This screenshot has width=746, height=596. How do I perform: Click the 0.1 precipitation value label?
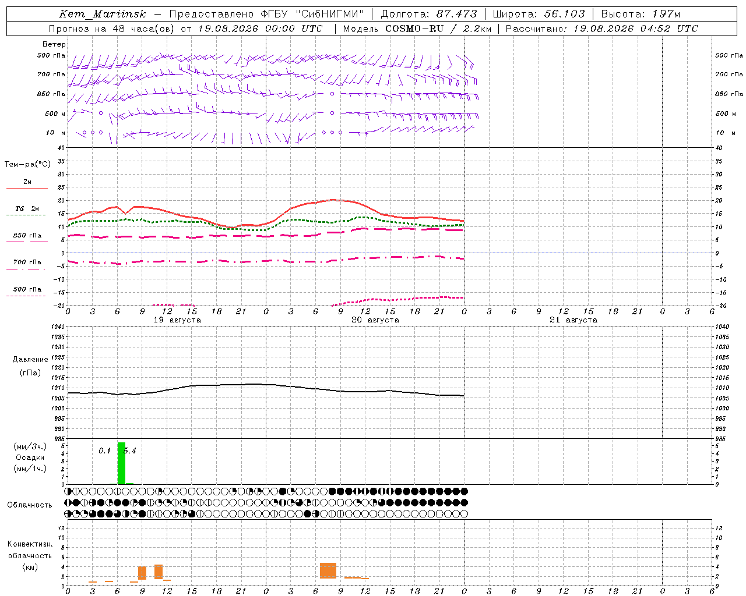click(104, 451)
